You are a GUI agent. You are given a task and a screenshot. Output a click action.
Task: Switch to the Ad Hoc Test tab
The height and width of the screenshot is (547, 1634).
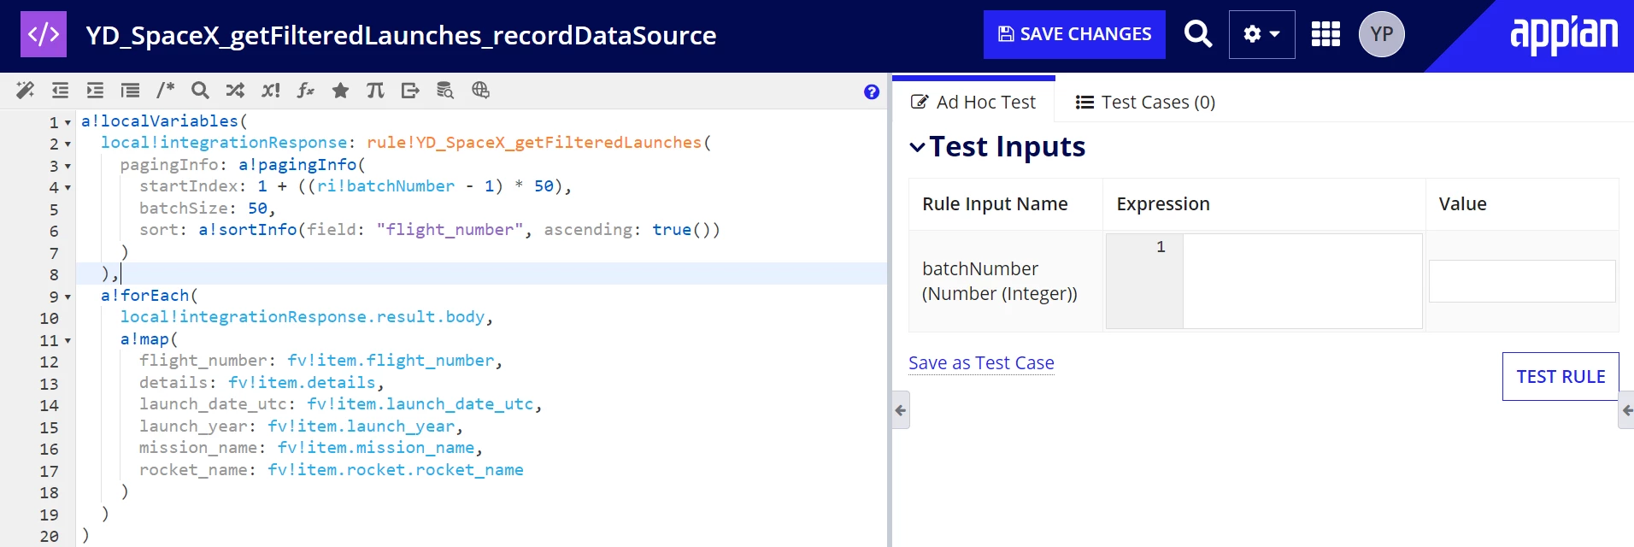[973, 102]
